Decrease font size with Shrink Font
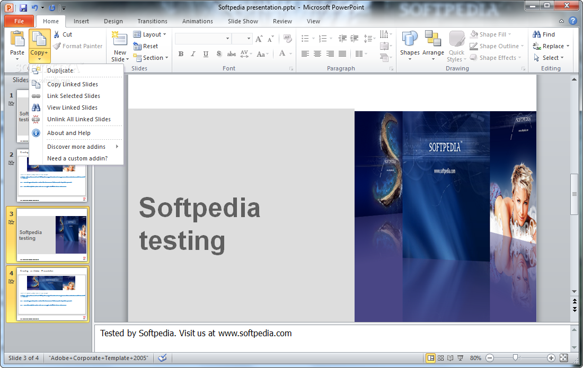 click(x=271, y=39)
